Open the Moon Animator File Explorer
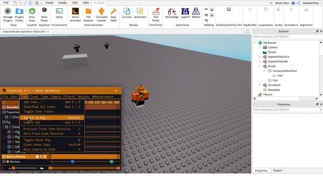 coord(88,15)
